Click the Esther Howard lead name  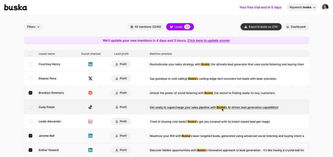tap(49, 150)
